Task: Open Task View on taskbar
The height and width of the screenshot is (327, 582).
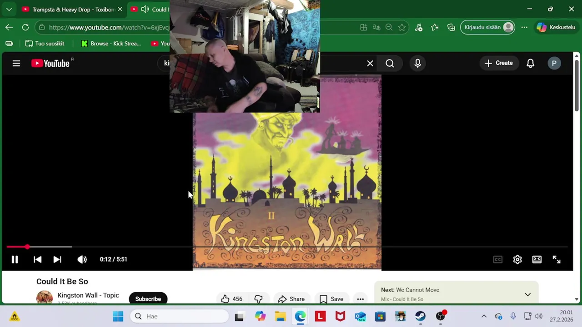Action: click(x=239, y=316)
